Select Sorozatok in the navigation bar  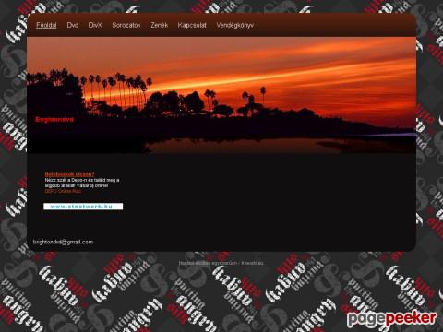point(126,25)
